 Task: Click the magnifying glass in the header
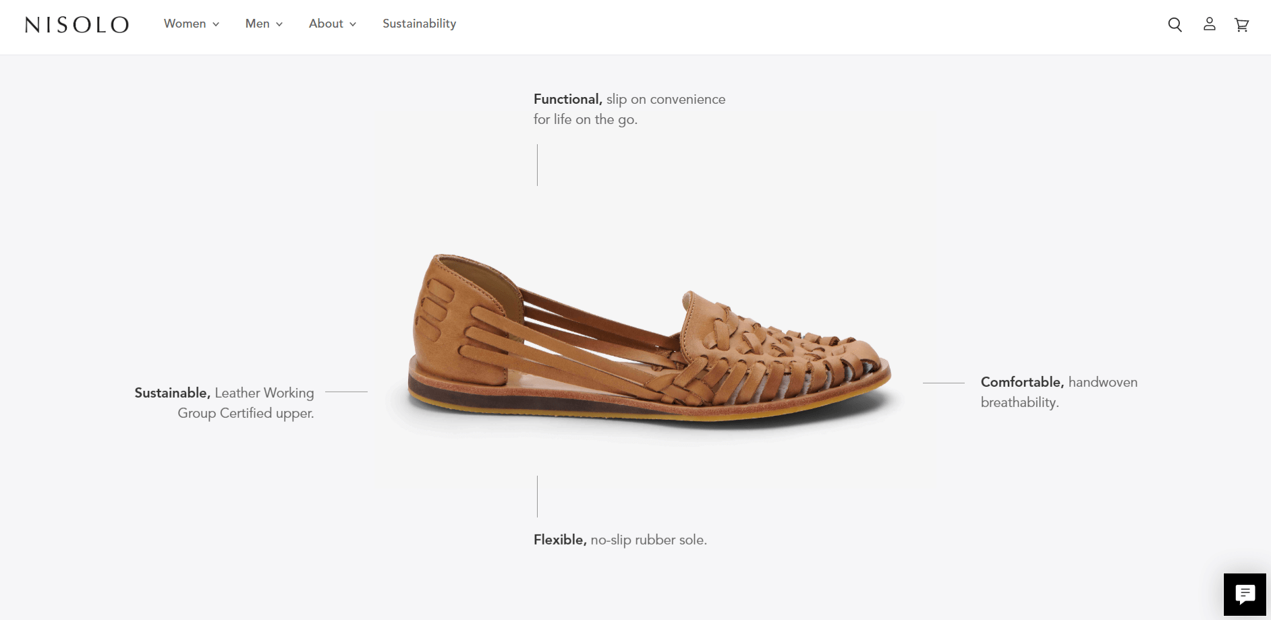coord(1175,24)
